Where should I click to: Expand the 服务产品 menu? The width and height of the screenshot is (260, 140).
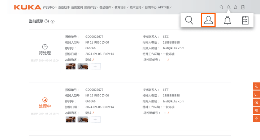pos(91,7)
